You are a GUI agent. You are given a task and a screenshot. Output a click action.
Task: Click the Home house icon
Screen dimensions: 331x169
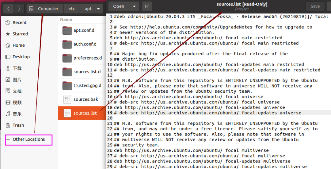[8, 45]
